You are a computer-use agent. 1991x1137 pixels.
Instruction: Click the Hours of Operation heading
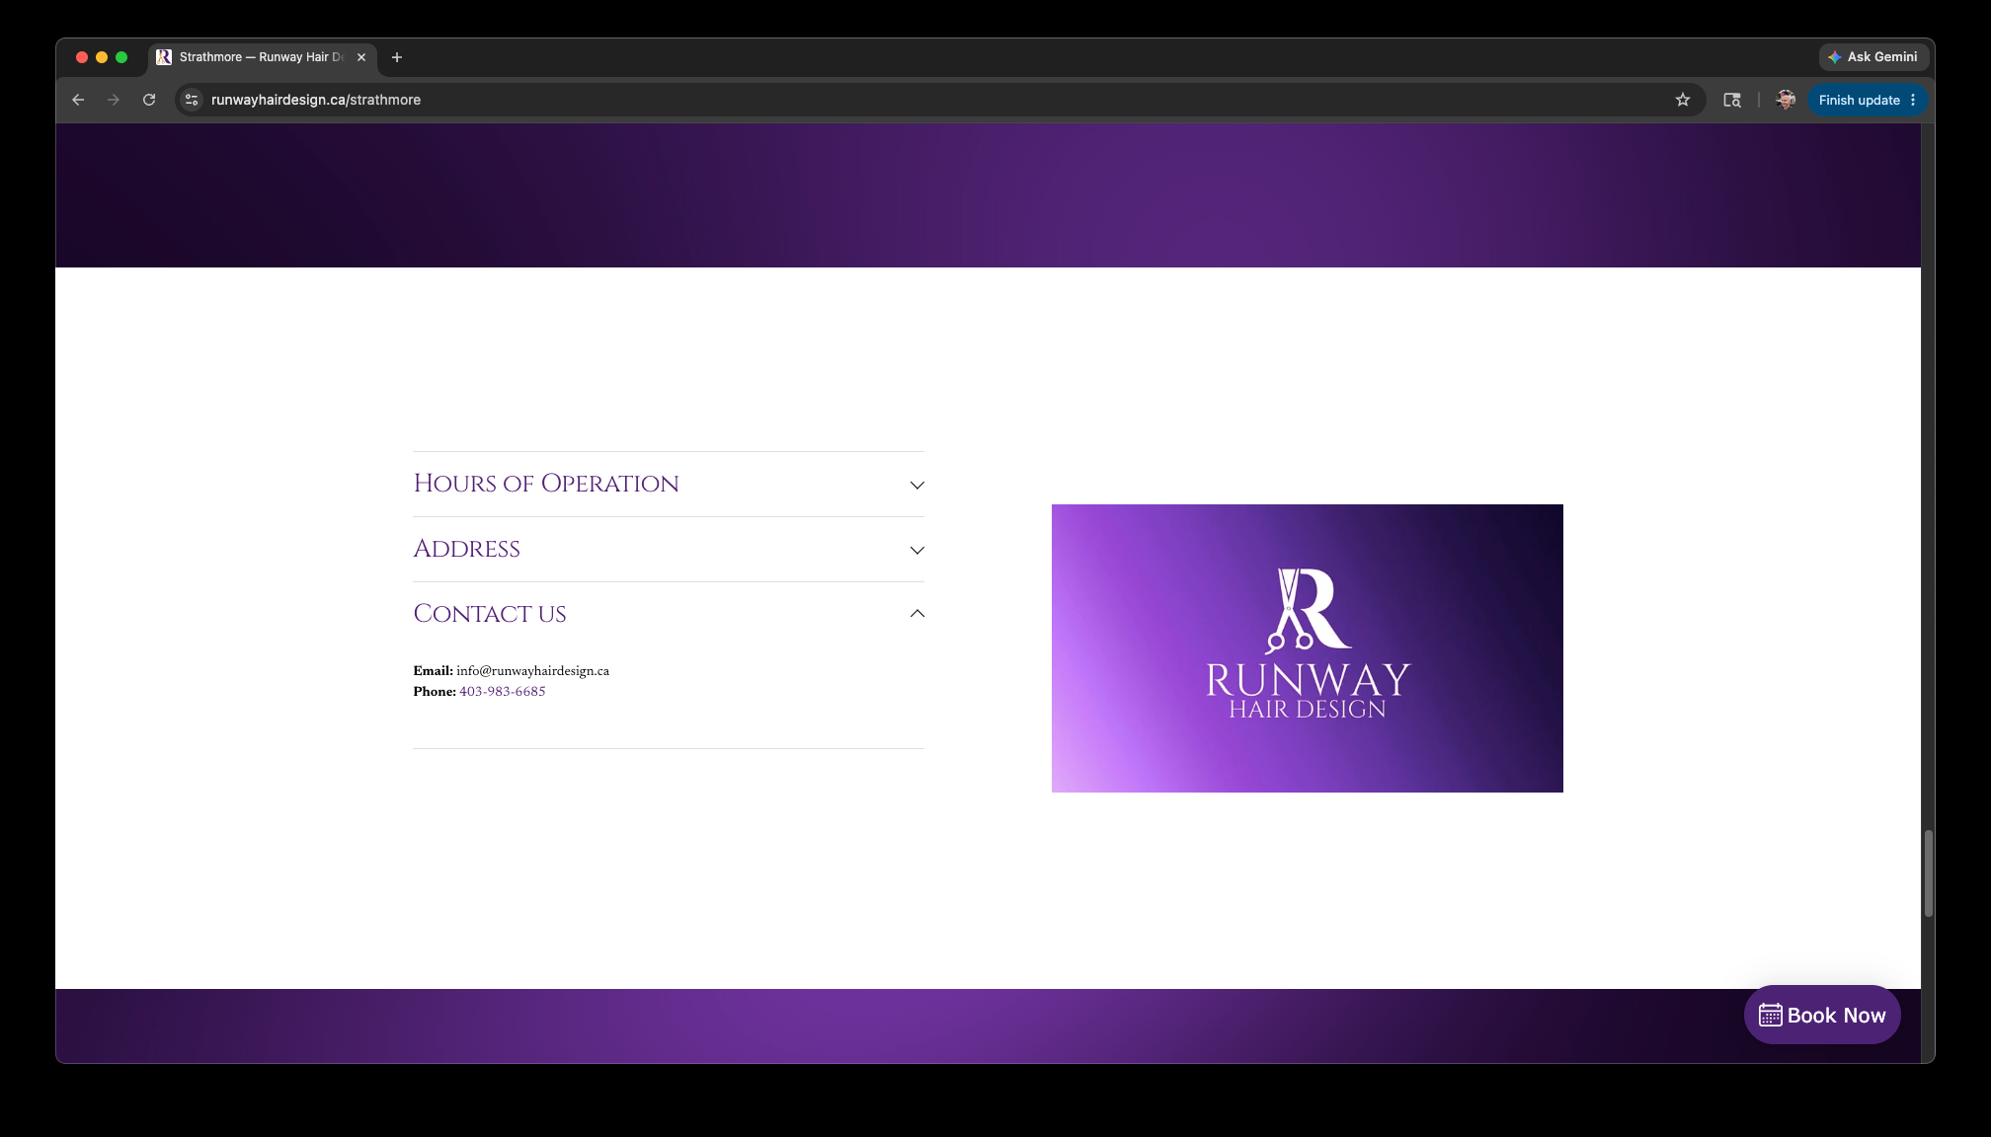click(x=546, y=484)
